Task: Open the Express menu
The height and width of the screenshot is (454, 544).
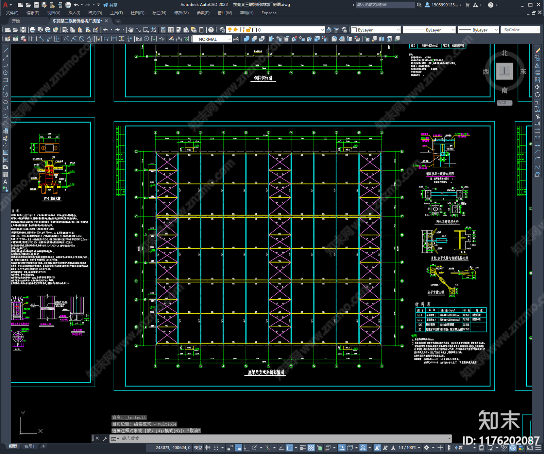Action: pos(269,13)
